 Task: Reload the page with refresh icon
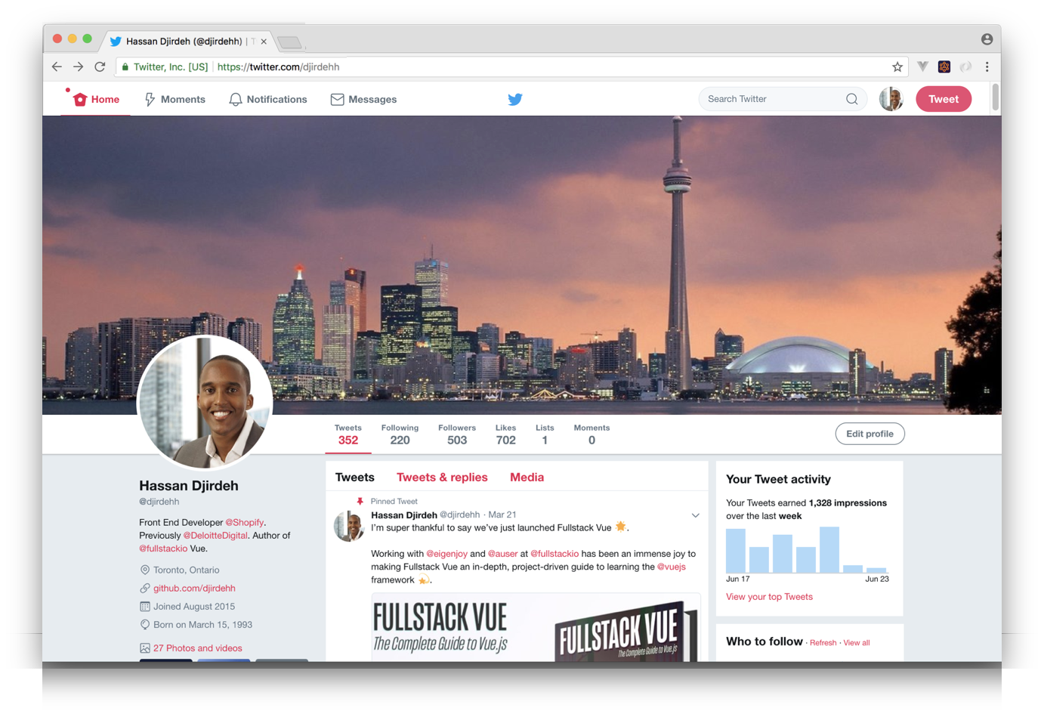point(100,66)
